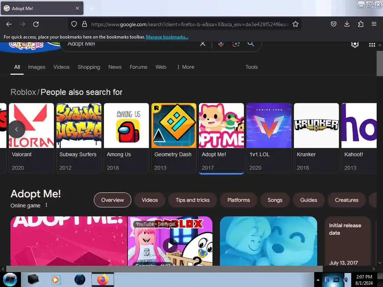
Task: Open the News results tab
Action: 115,67
